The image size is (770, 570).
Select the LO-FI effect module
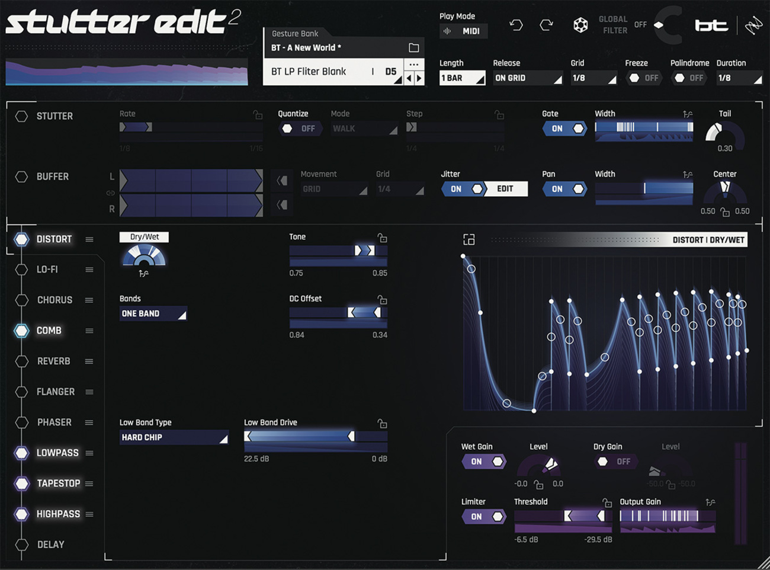click(x=47, y=270)
